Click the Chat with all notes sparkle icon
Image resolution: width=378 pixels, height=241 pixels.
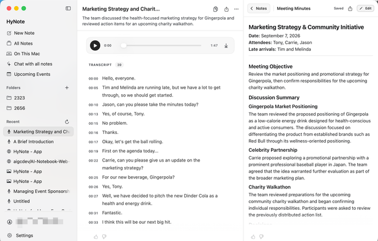[x=9, y=64]
